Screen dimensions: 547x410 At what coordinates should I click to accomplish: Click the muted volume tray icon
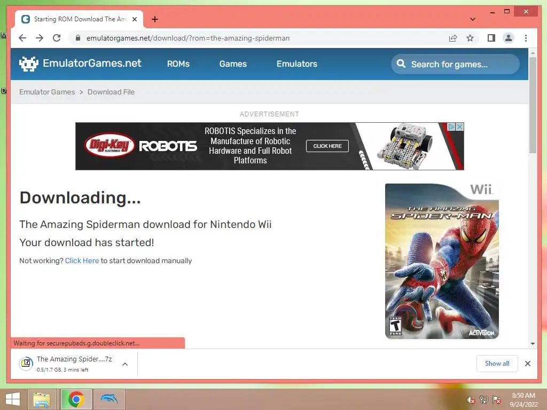tap(471, 400)
